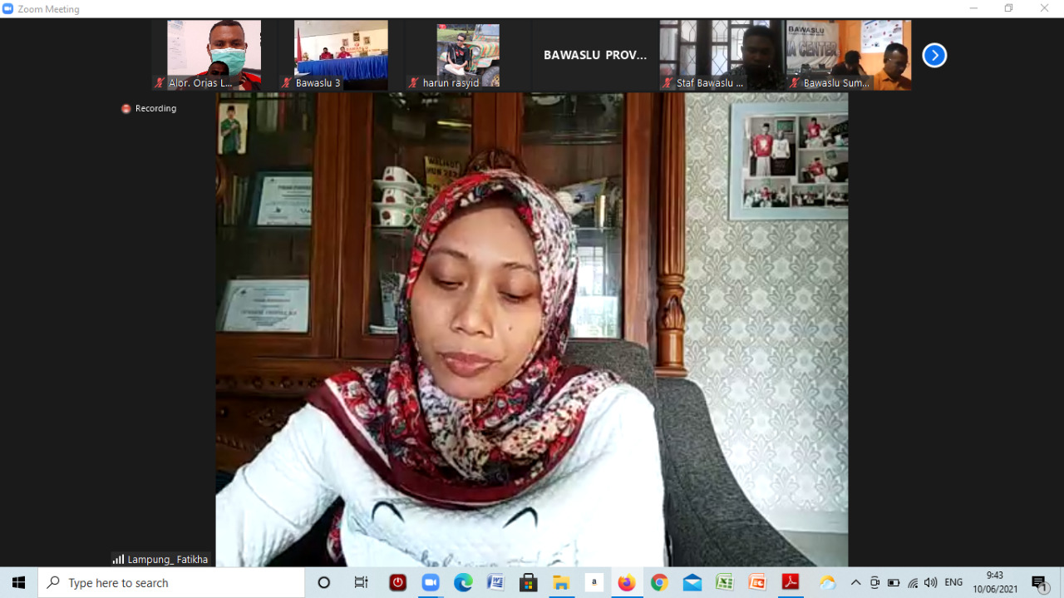Viewport: 1064px width, 598px height.
Task: Click the Windows search box
Action: point(171,583)
